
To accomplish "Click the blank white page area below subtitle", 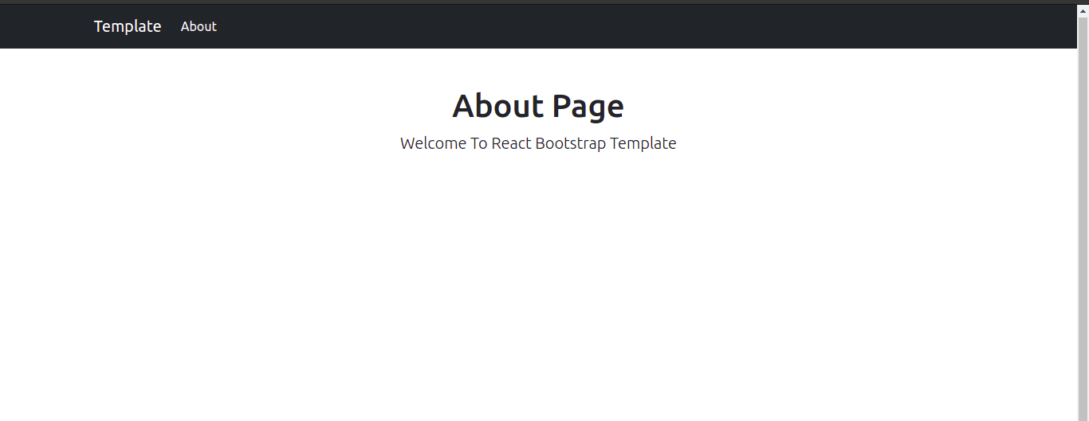I will (538, 287).
